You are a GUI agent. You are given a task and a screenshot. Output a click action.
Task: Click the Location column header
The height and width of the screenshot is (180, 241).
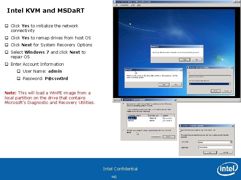(168, 116)
